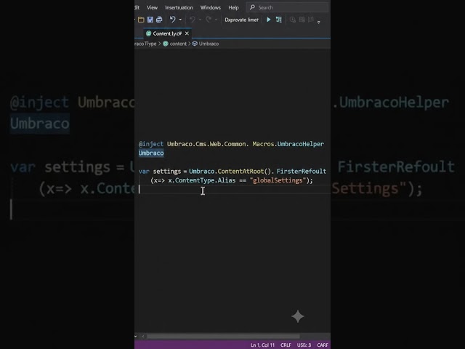Open the Help menu
This screenshot has height=349, width=465.
click(233, 7)
